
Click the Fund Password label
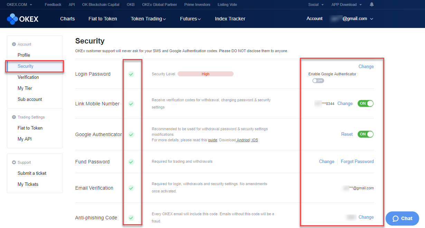pyautogui.click(x=92, y=162)
